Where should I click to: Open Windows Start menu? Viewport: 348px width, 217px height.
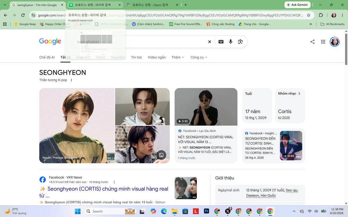[x=78, y=211]
